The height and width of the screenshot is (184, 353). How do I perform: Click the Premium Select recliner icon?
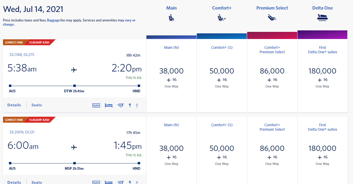pyautogui.click(x=272, y=18)
